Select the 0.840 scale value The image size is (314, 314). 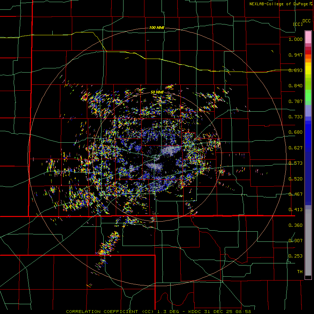296,86
